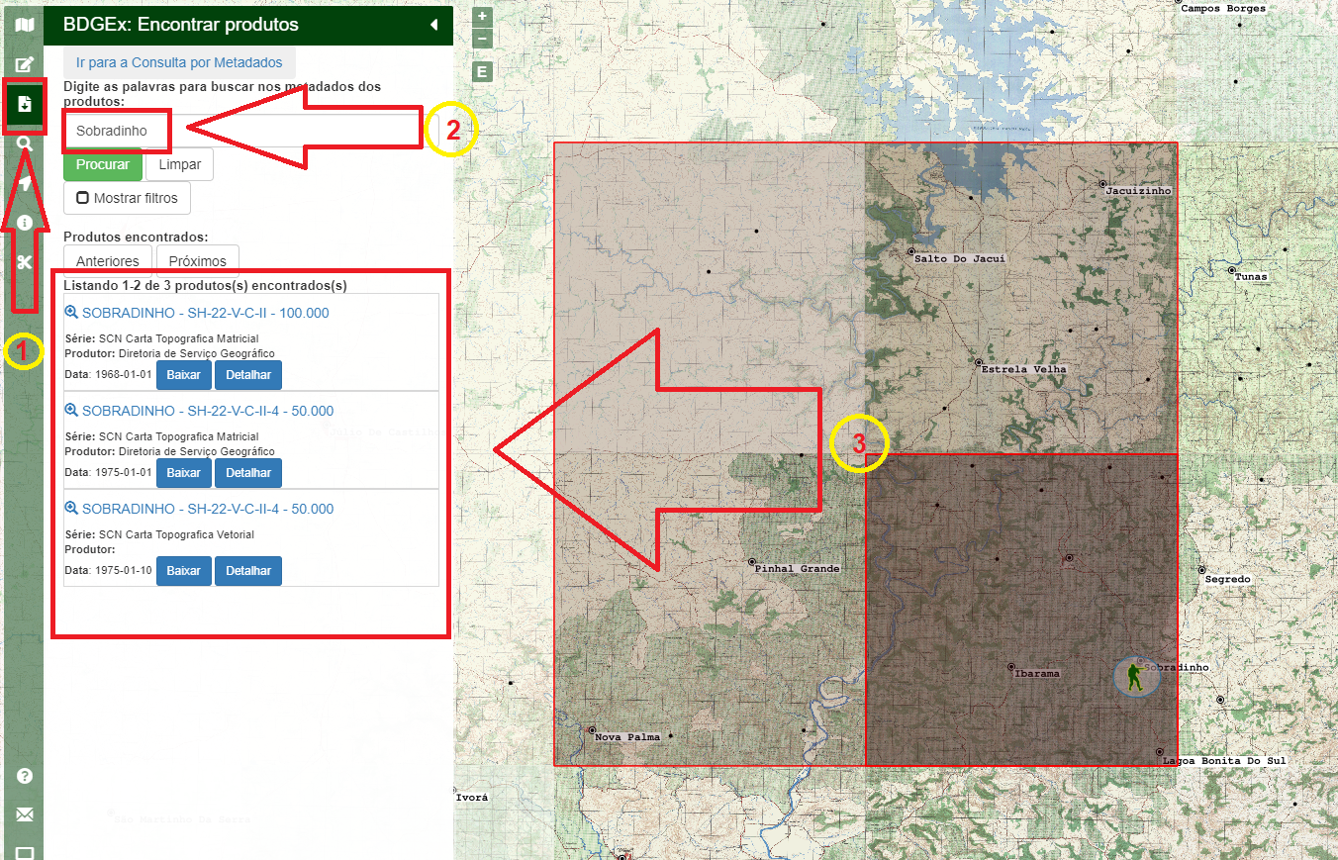
Task: Click the E map control button
Action: click(x=482, y=71)
